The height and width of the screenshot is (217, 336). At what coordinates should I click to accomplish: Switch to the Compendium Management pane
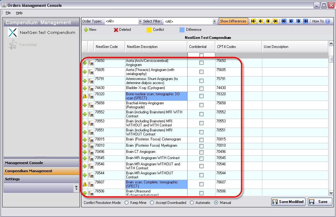[42, 171]
